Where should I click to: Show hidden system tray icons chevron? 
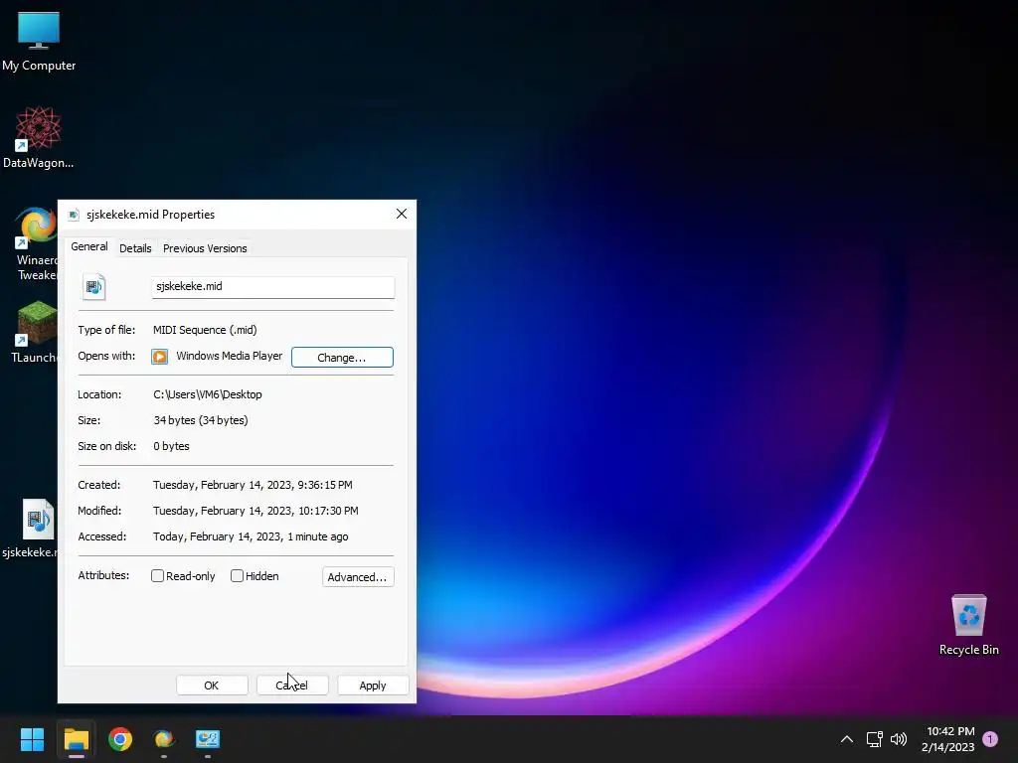[x=847, y=739]
